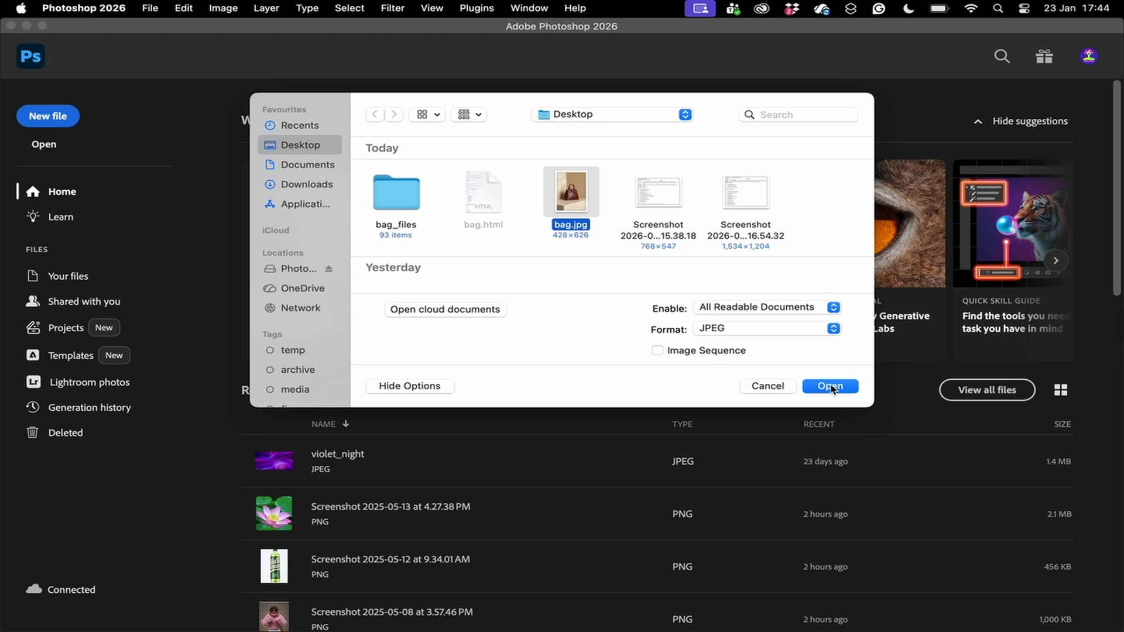Click the Ps home logo icon
This screenshot has height=632, width=1124.
tap(30, 56)
